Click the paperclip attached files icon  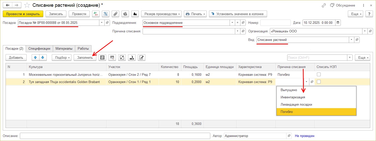pyautogui.click(x=115, y=14)
